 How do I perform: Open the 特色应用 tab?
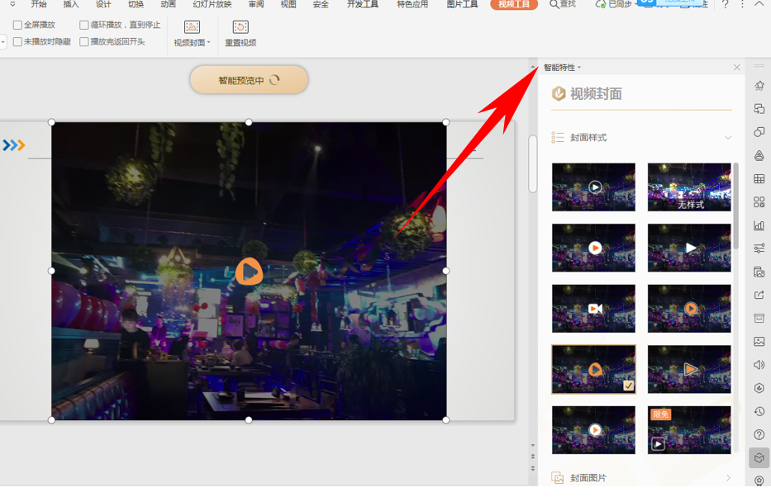[412, 4]
